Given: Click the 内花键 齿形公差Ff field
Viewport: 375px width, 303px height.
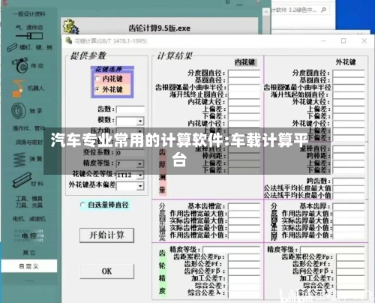Looking at the screenshot, I should (244, 264).
